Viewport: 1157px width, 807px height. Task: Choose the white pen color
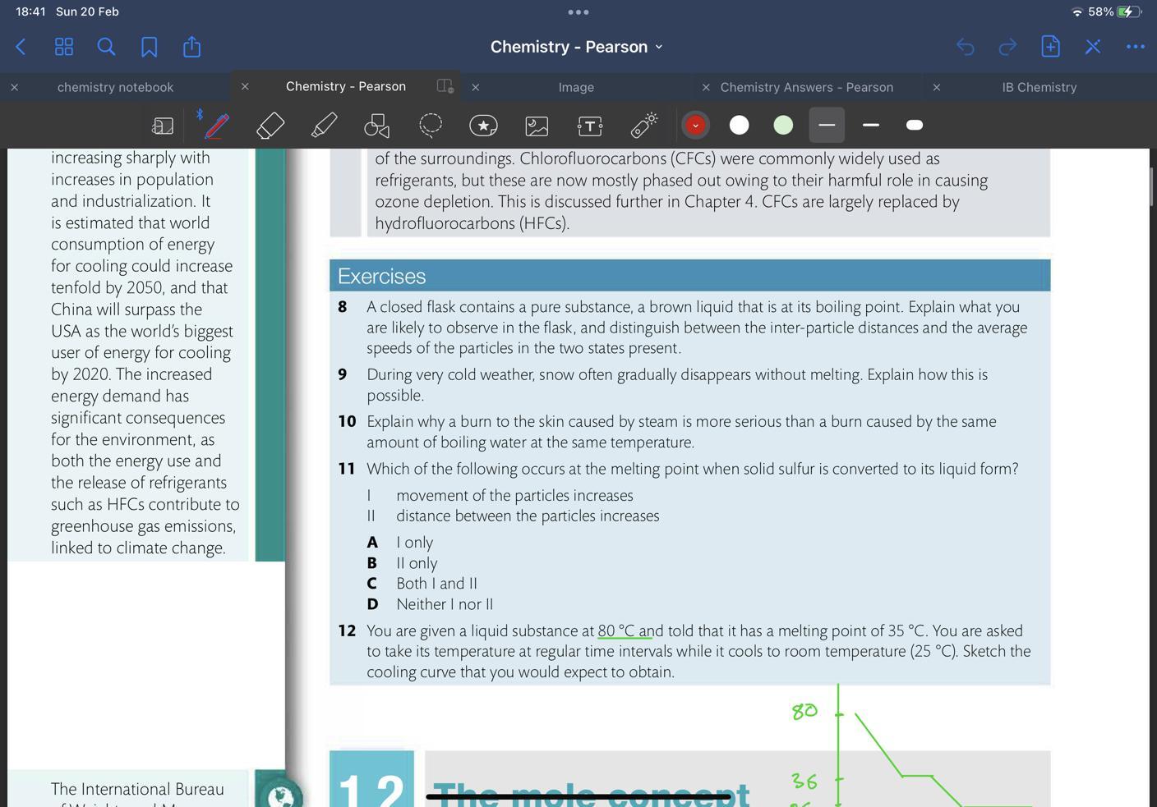(x=740, y=125)
